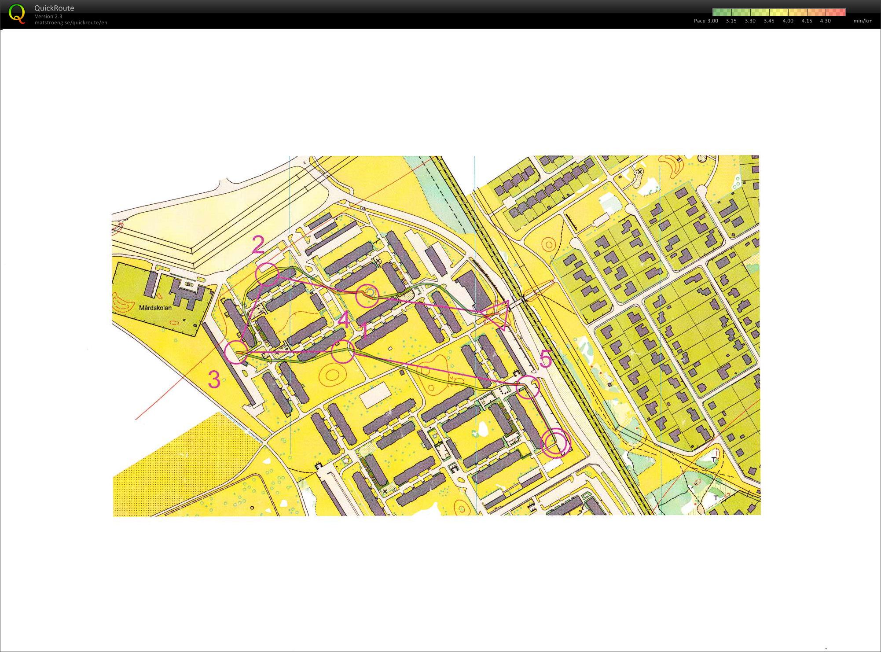Click the QuickRoute Q logo icon
The height and width of the screenshot is (652, 881).
point(17,14)
